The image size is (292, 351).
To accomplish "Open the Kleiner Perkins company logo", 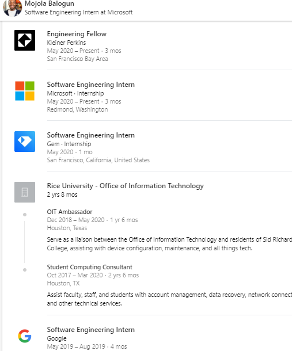I will 25,40.
